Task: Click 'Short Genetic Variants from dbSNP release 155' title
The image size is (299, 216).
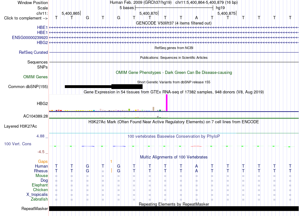Action: (174, 82)
